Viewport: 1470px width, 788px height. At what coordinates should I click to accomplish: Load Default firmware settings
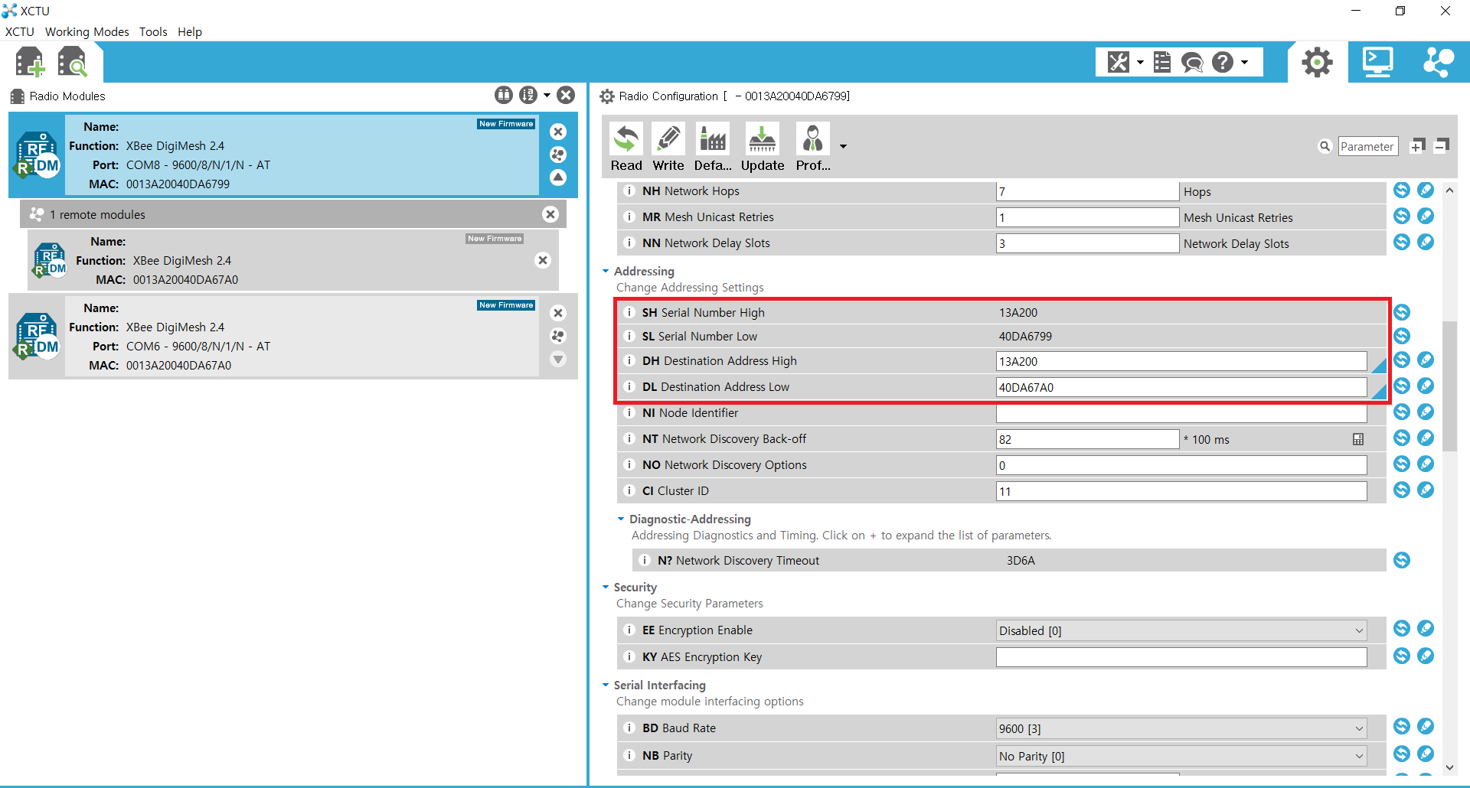pos(713,147)
